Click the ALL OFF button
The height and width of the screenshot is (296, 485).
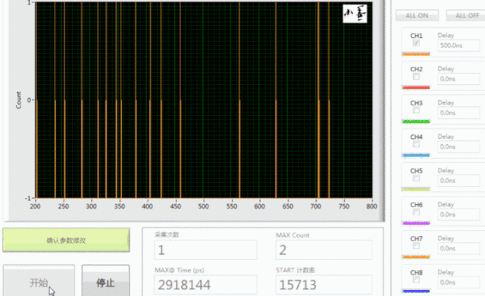click(x=466, y=15)
